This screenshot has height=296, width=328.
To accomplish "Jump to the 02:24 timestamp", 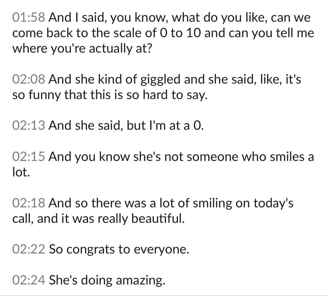I will 29,280.
